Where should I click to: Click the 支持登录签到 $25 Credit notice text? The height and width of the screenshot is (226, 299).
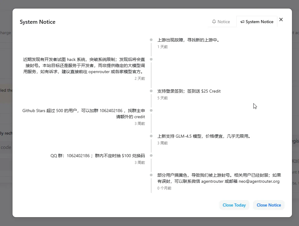coord(189,91)
